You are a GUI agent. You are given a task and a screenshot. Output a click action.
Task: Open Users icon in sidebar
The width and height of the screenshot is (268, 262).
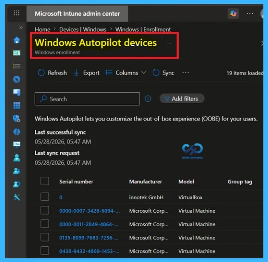pyautogui.click(x=17, y=158)
